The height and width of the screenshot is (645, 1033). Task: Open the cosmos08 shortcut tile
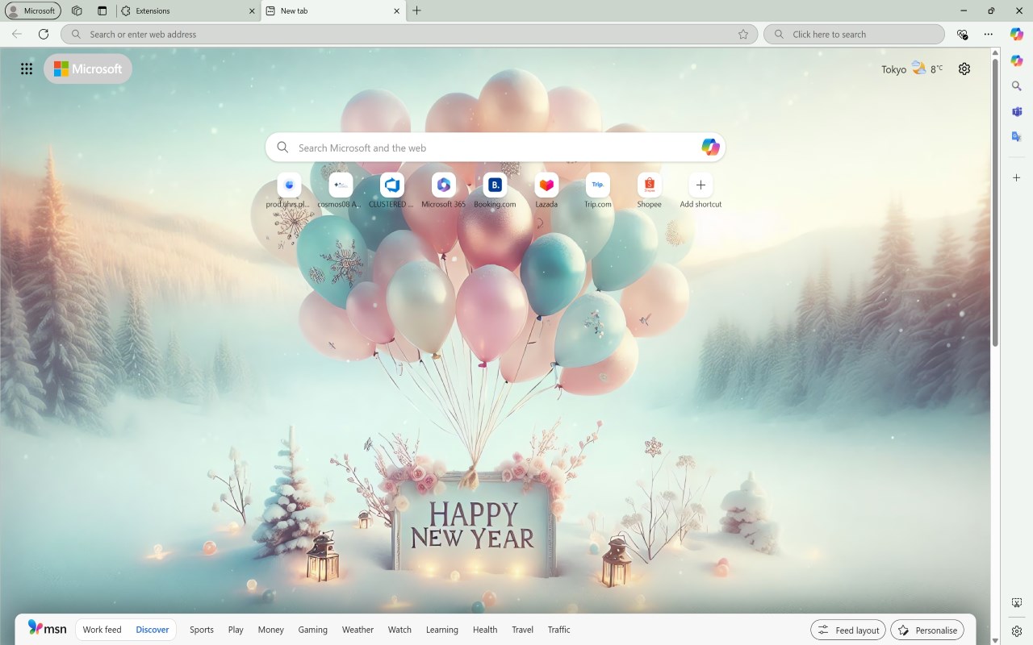click(x=341, y=191)
